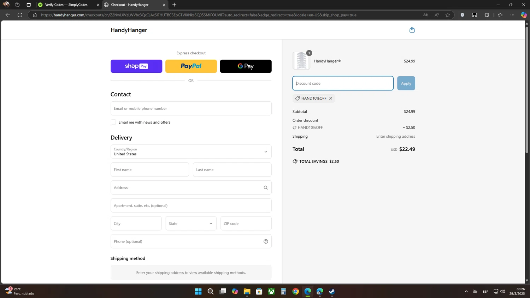Screen dimensions: 530x298
Task: Open the clock and date flyout
Action: coord(517,291)
